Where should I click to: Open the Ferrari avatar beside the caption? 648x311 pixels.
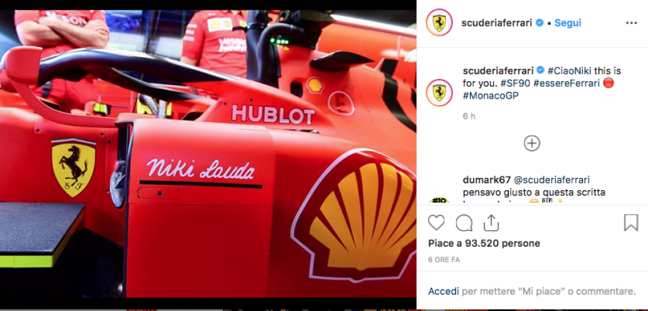tap(439, 92)
